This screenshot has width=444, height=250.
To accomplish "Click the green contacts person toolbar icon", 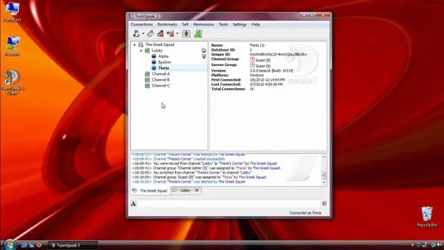I will [x=198, y=34].
